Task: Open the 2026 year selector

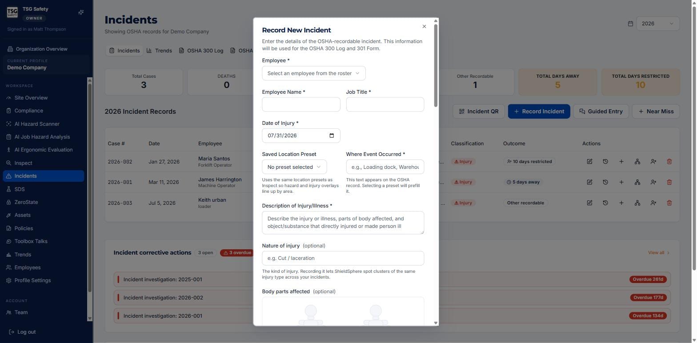Action: click(658, 24)
